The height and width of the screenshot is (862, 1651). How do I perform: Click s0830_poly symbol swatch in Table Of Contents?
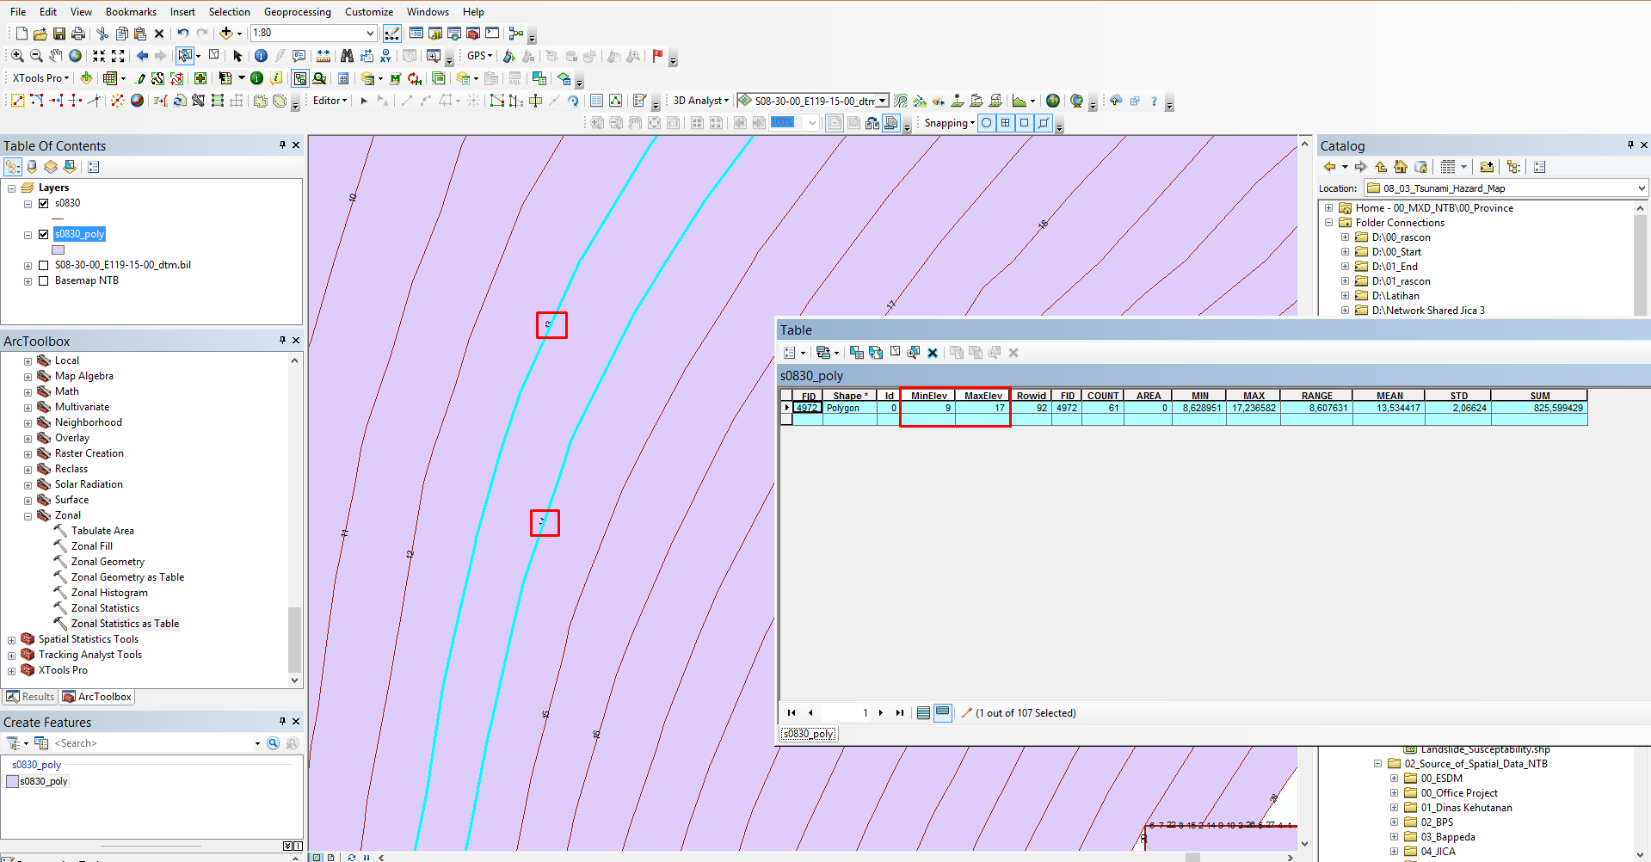59,250
